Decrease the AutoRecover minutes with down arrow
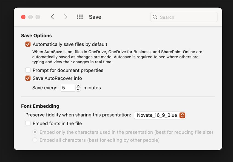 [78, 89]
